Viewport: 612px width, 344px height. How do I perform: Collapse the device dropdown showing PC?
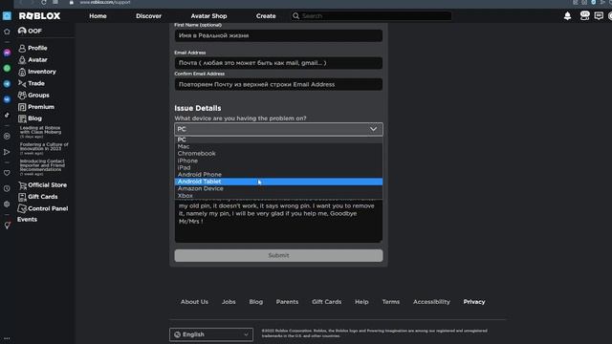278,129
